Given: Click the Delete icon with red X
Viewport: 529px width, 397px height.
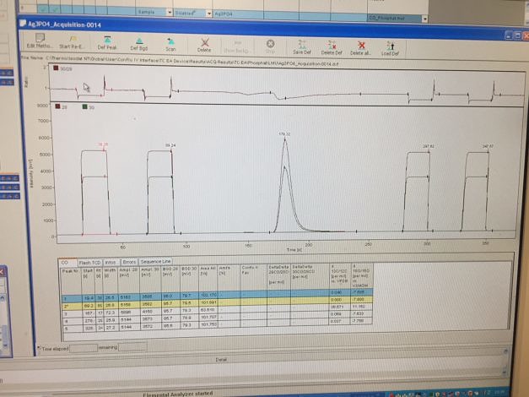Looking at the screenshot, I should 204,42.
